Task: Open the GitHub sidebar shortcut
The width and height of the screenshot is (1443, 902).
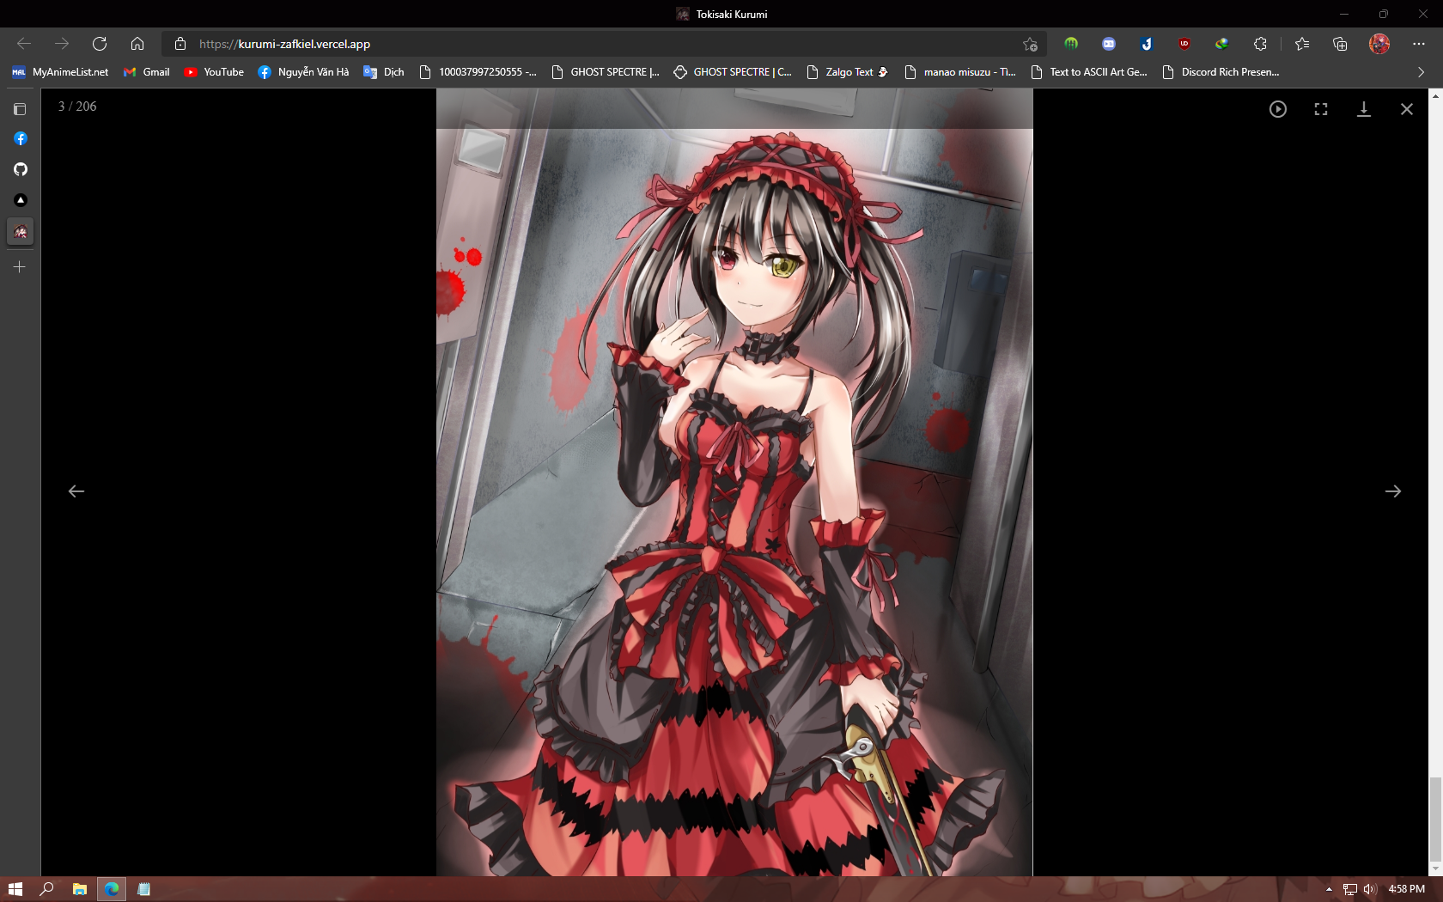Action: click(20, 168)
